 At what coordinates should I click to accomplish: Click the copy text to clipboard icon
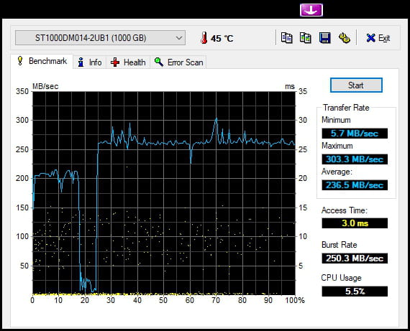(x=286, y=38)
